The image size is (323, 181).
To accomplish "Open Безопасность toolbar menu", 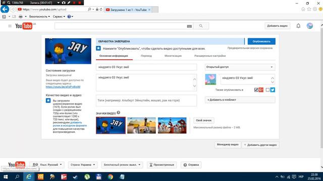I will tap(39, 17).
